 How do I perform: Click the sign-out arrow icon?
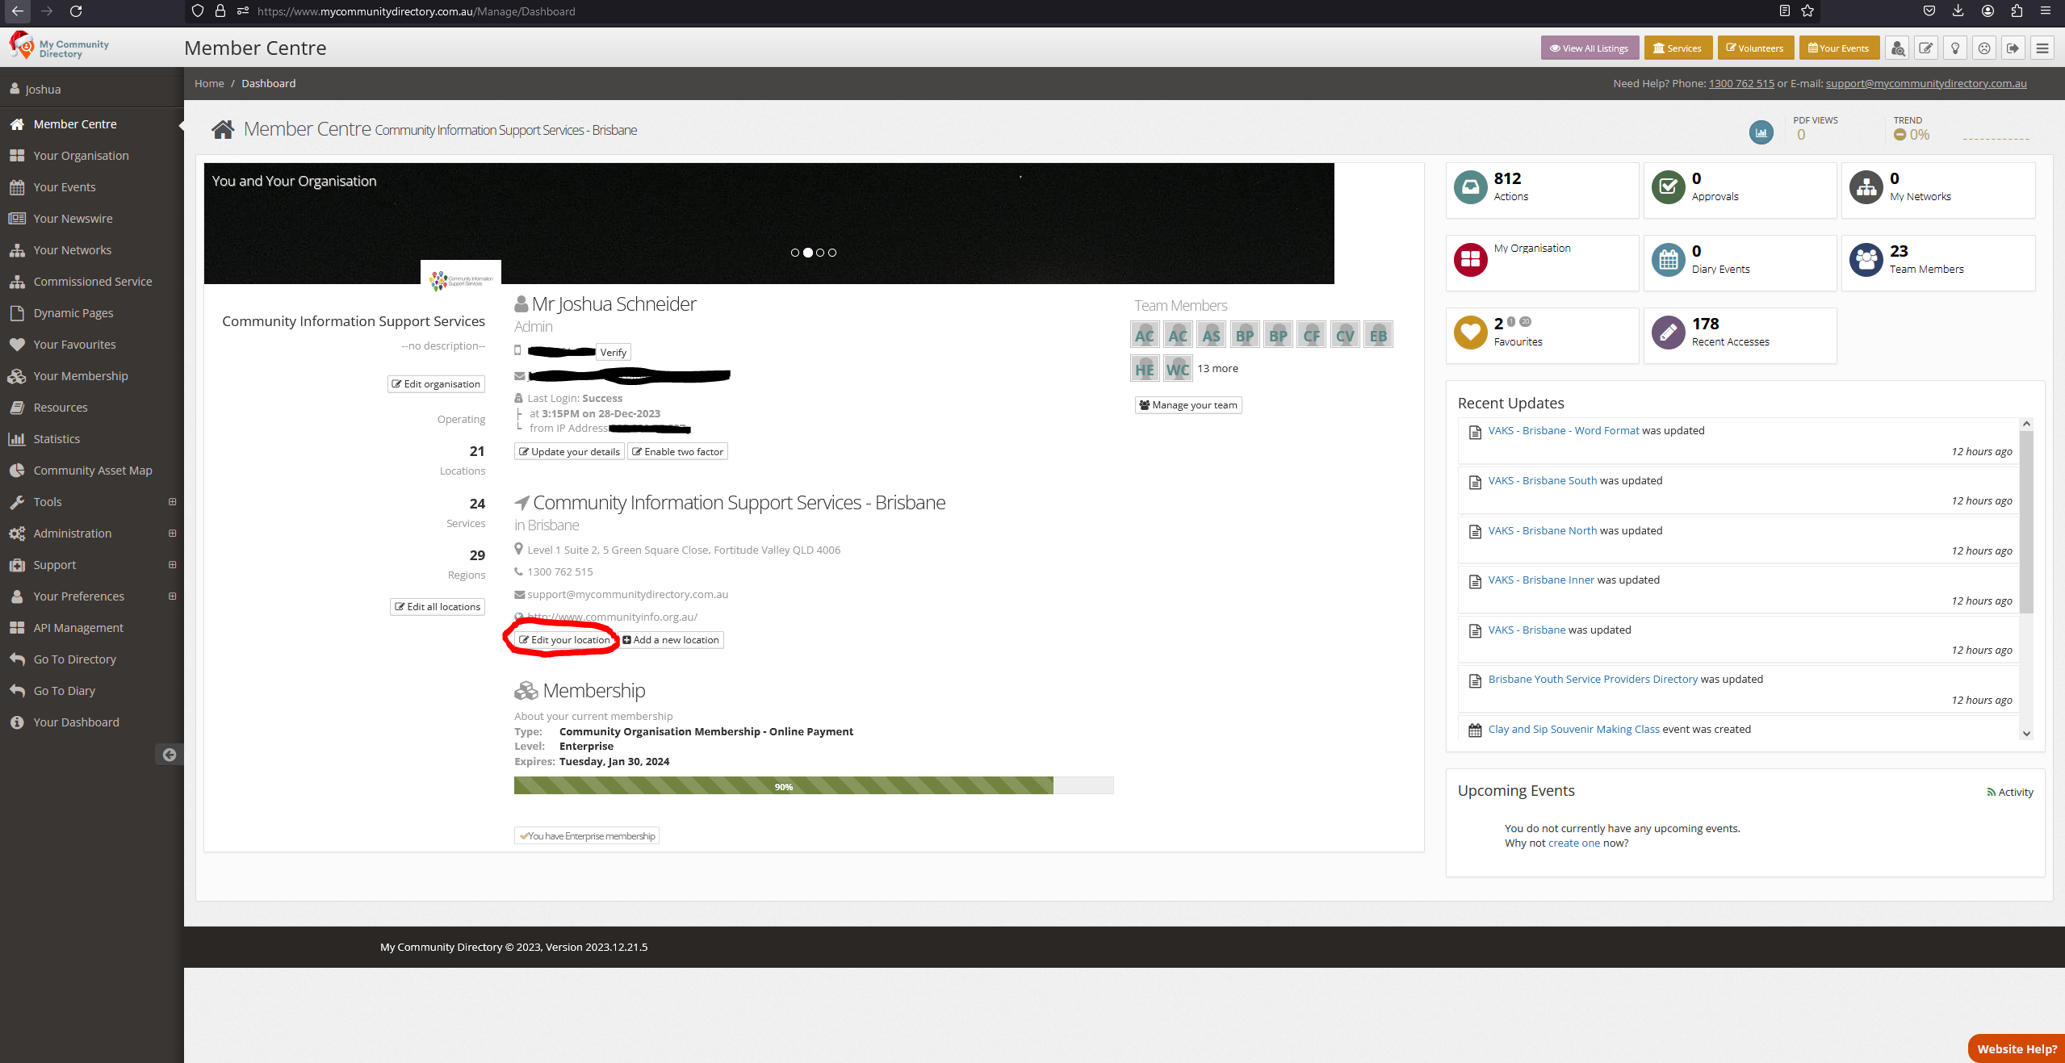(2013, 48)
